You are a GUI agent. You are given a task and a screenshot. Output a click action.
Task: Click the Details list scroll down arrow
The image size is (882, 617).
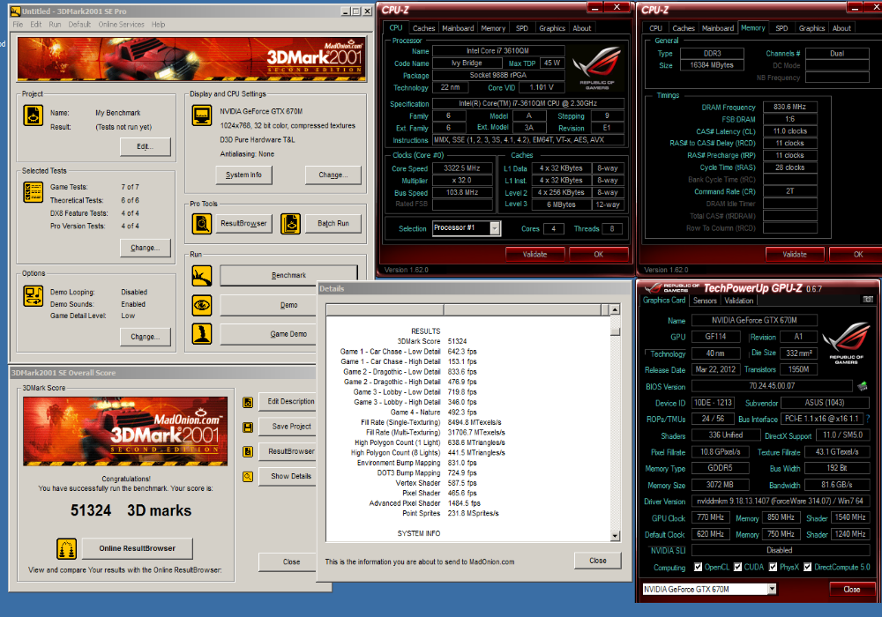pos(615,536)
